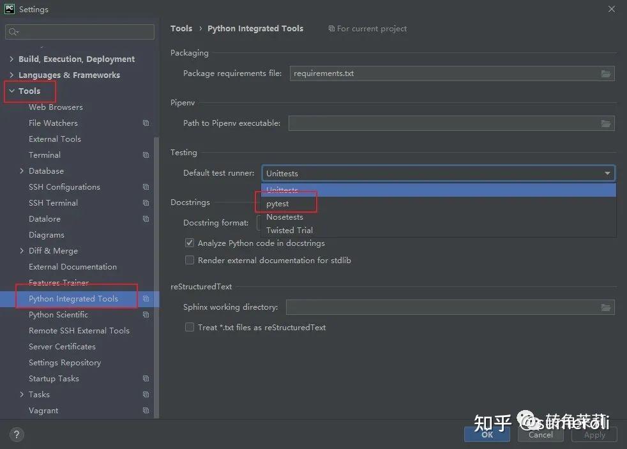Open SSH Terminal settings page

coord(53,203)
